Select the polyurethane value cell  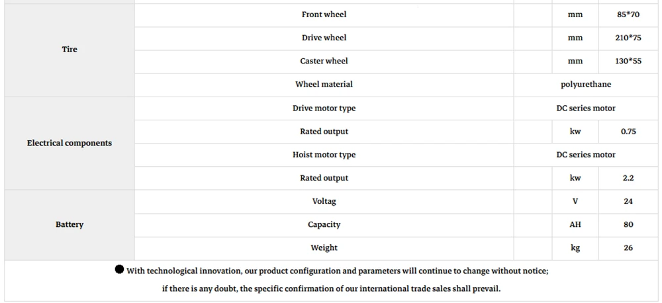tap(586, 85)
